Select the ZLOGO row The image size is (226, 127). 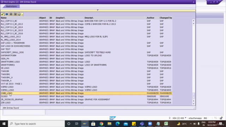coord(86,96)
